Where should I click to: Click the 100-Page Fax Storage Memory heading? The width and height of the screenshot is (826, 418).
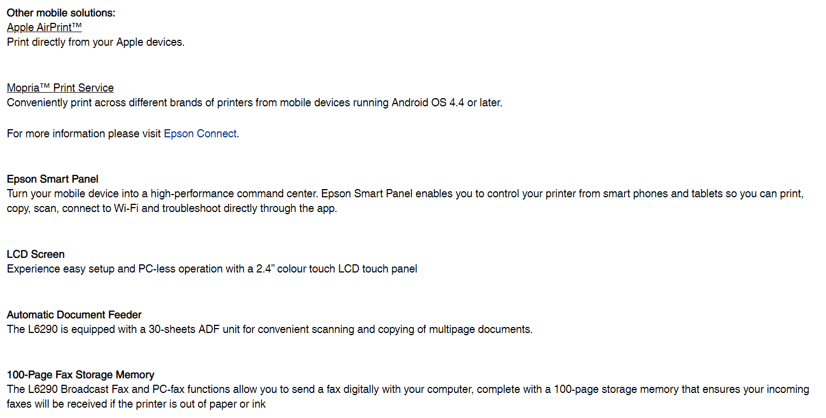80,374
